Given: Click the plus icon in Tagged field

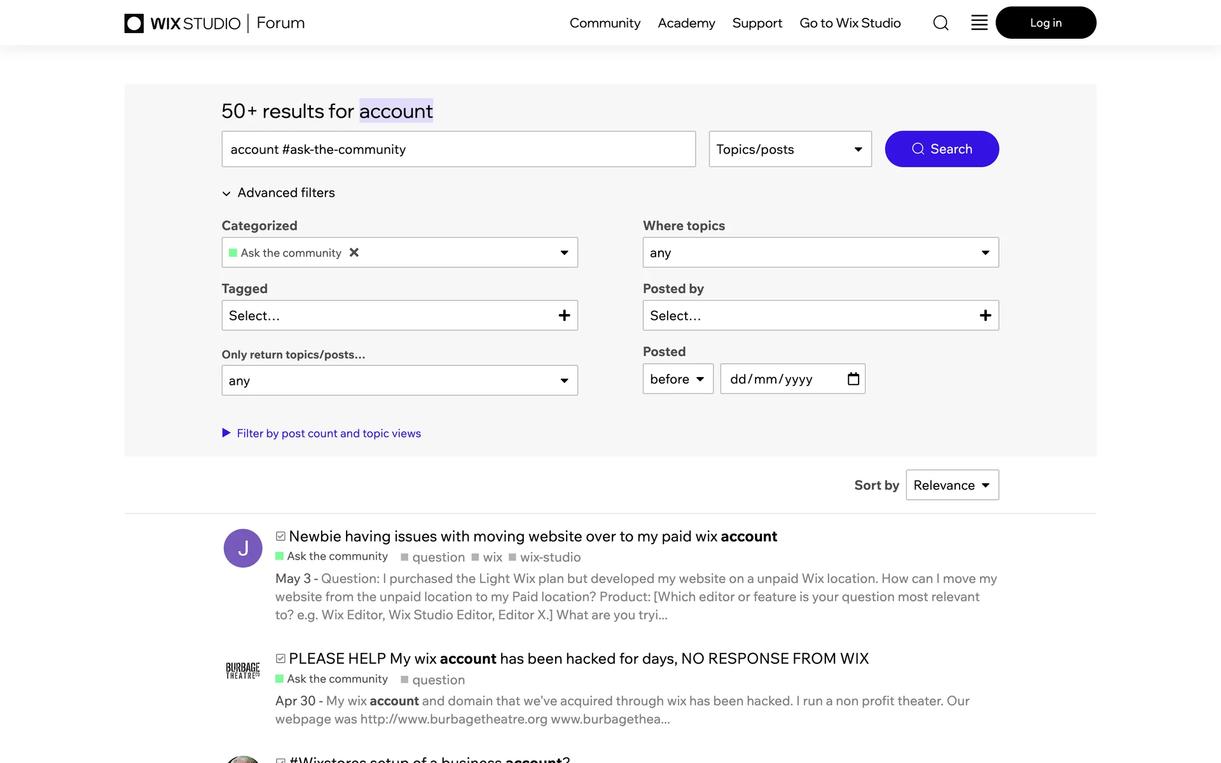Looking at the screenshot, I should (x=564, y=315).
